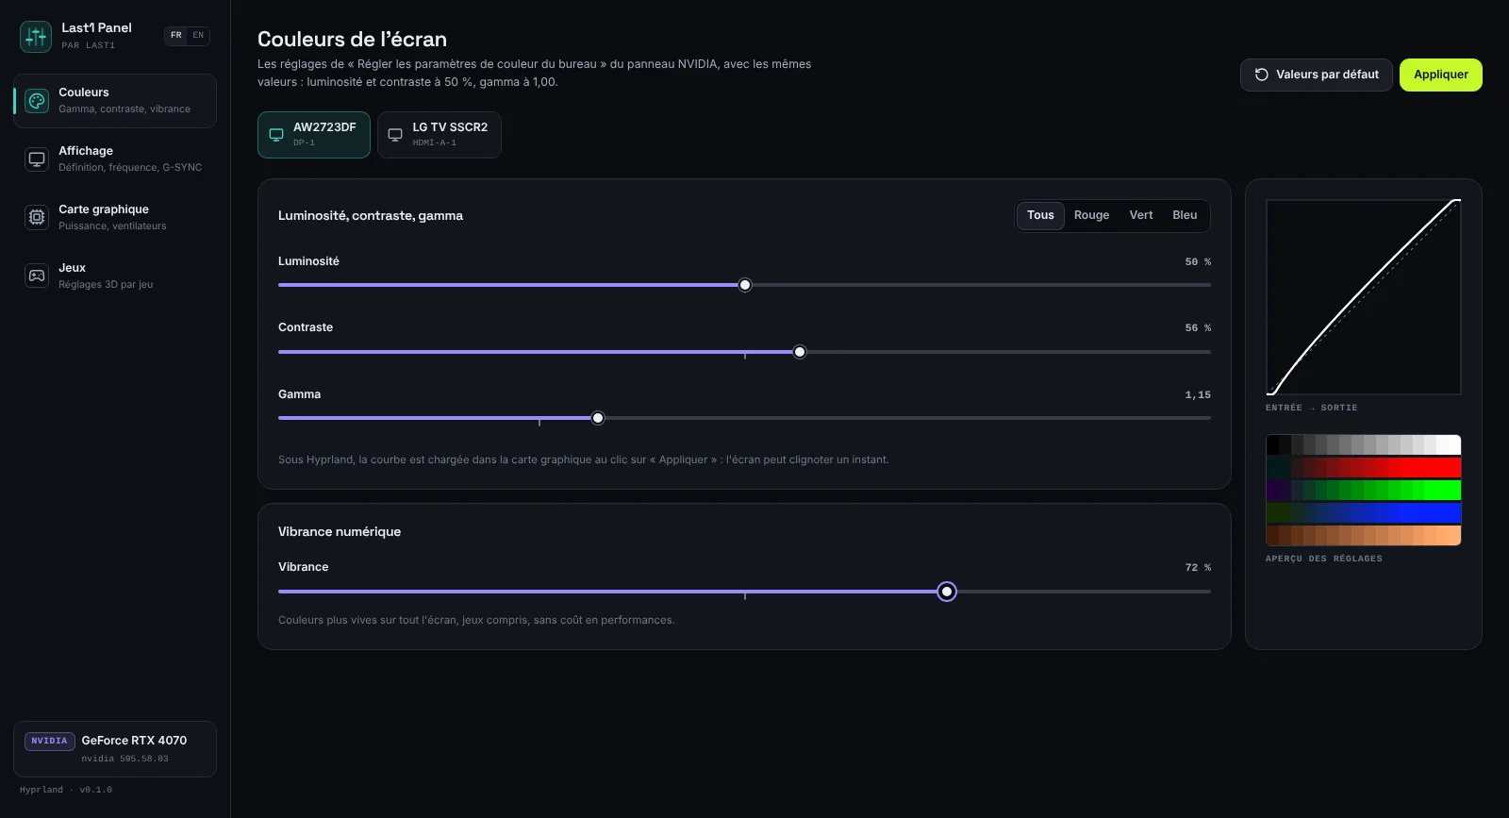Screen dimensions: 1509x818
Task: Click the Vibrance slider handle
Action: (x=947, y=592)
